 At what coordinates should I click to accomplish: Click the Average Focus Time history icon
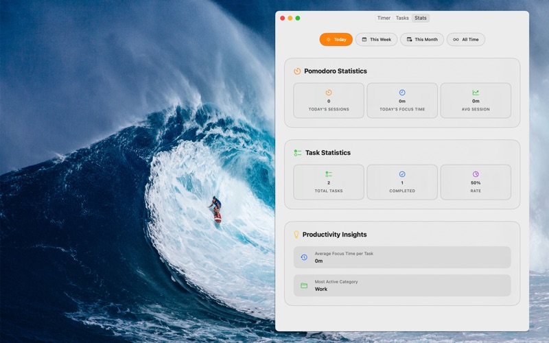[304, 257]
